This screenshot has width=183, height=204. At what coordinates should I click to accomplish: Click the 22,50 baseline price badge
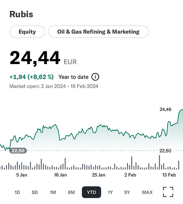(18, 151)
